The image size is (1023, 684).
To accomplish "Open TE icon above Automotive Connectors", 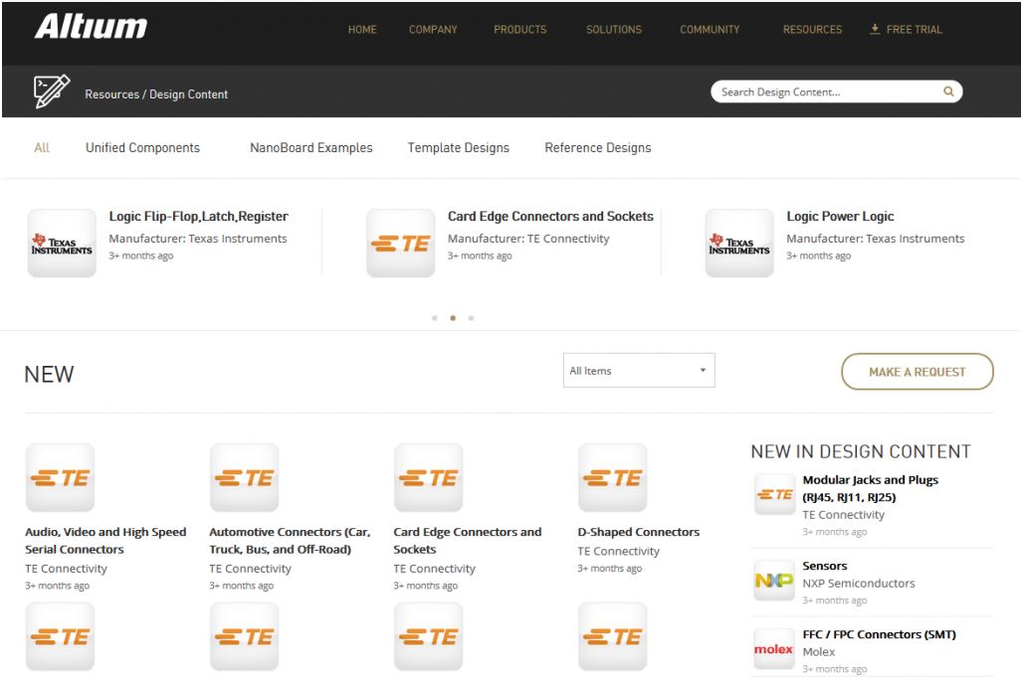I will [x=244, y=478].
